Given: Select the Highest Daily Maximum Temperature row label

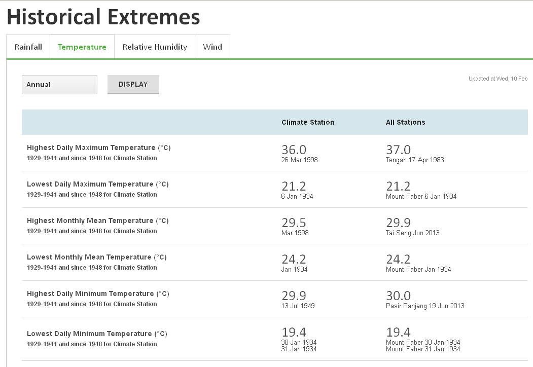Looking at the screenshot, I should click(x=98, y=148).
